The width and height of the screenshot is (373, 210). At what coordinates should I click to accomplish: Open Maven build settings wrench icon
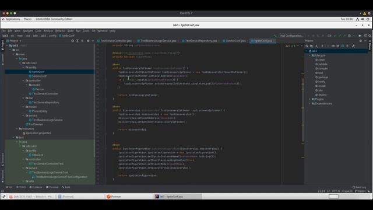tap(353, 46)
